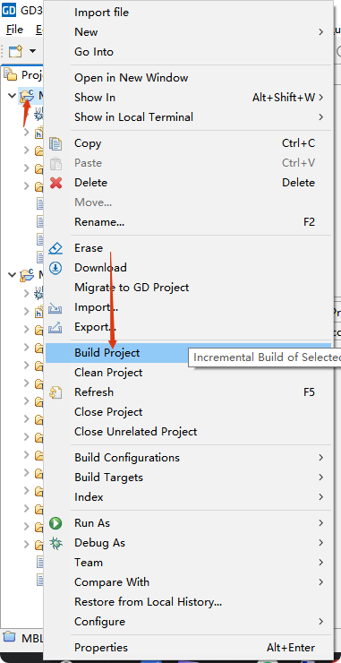Click the Debug As bug icon
This screenshot has height=663, width=341.
coord(55,543)
